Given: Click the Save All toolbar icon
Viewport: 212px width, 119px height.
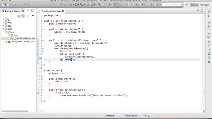Looking at the screenshot, I should pyautogui.click(x=18, y=5).
